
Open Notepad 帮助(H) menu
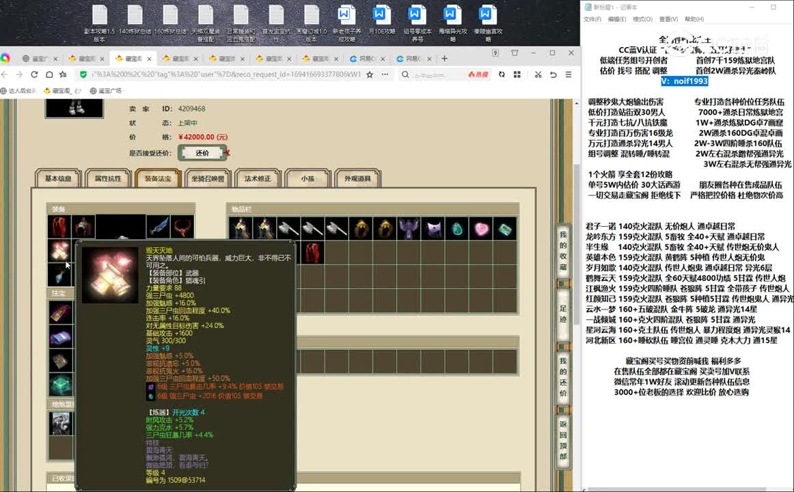point(694,19)
